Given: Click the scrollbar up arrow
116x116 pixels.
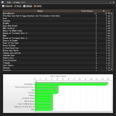Looking at the screenshot, I should 112,13.
